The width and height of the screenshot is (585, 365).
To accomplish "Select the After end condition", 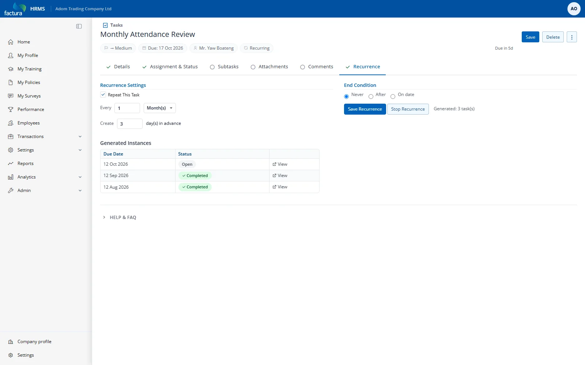I will coord(371,96).
